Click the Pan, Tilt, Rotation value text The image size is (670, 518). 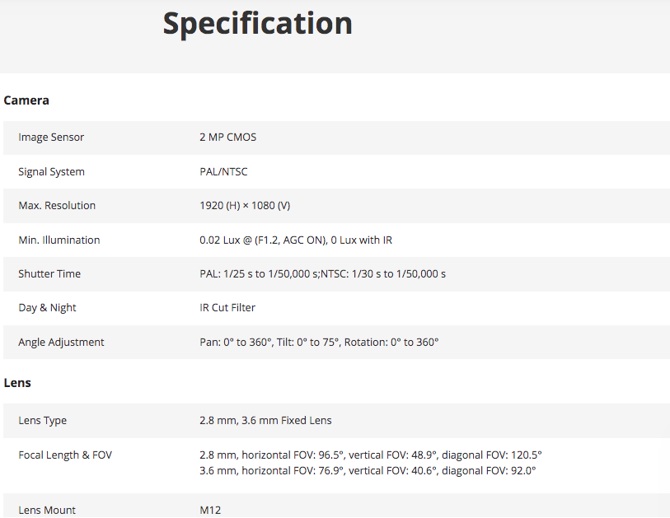(x=319, y=343)
